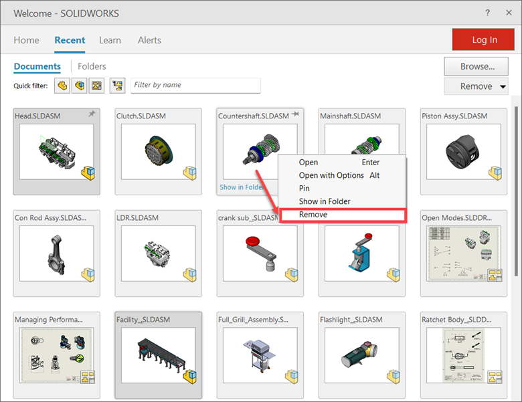Viewport: 522px width, 402px height.
Task: Open the Managing Performa drawing thumbnail
Action: tap(56, 355)
